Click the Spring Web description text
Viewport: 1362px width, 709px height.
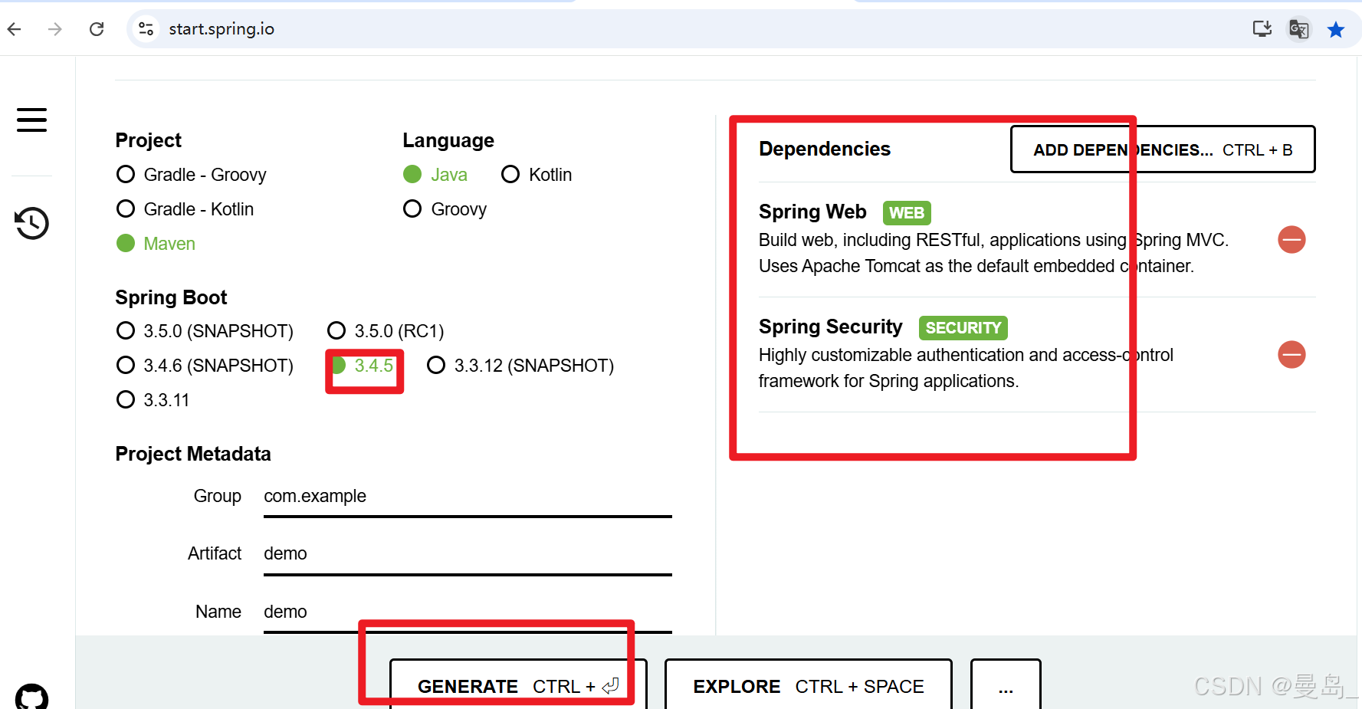point(993,253)
